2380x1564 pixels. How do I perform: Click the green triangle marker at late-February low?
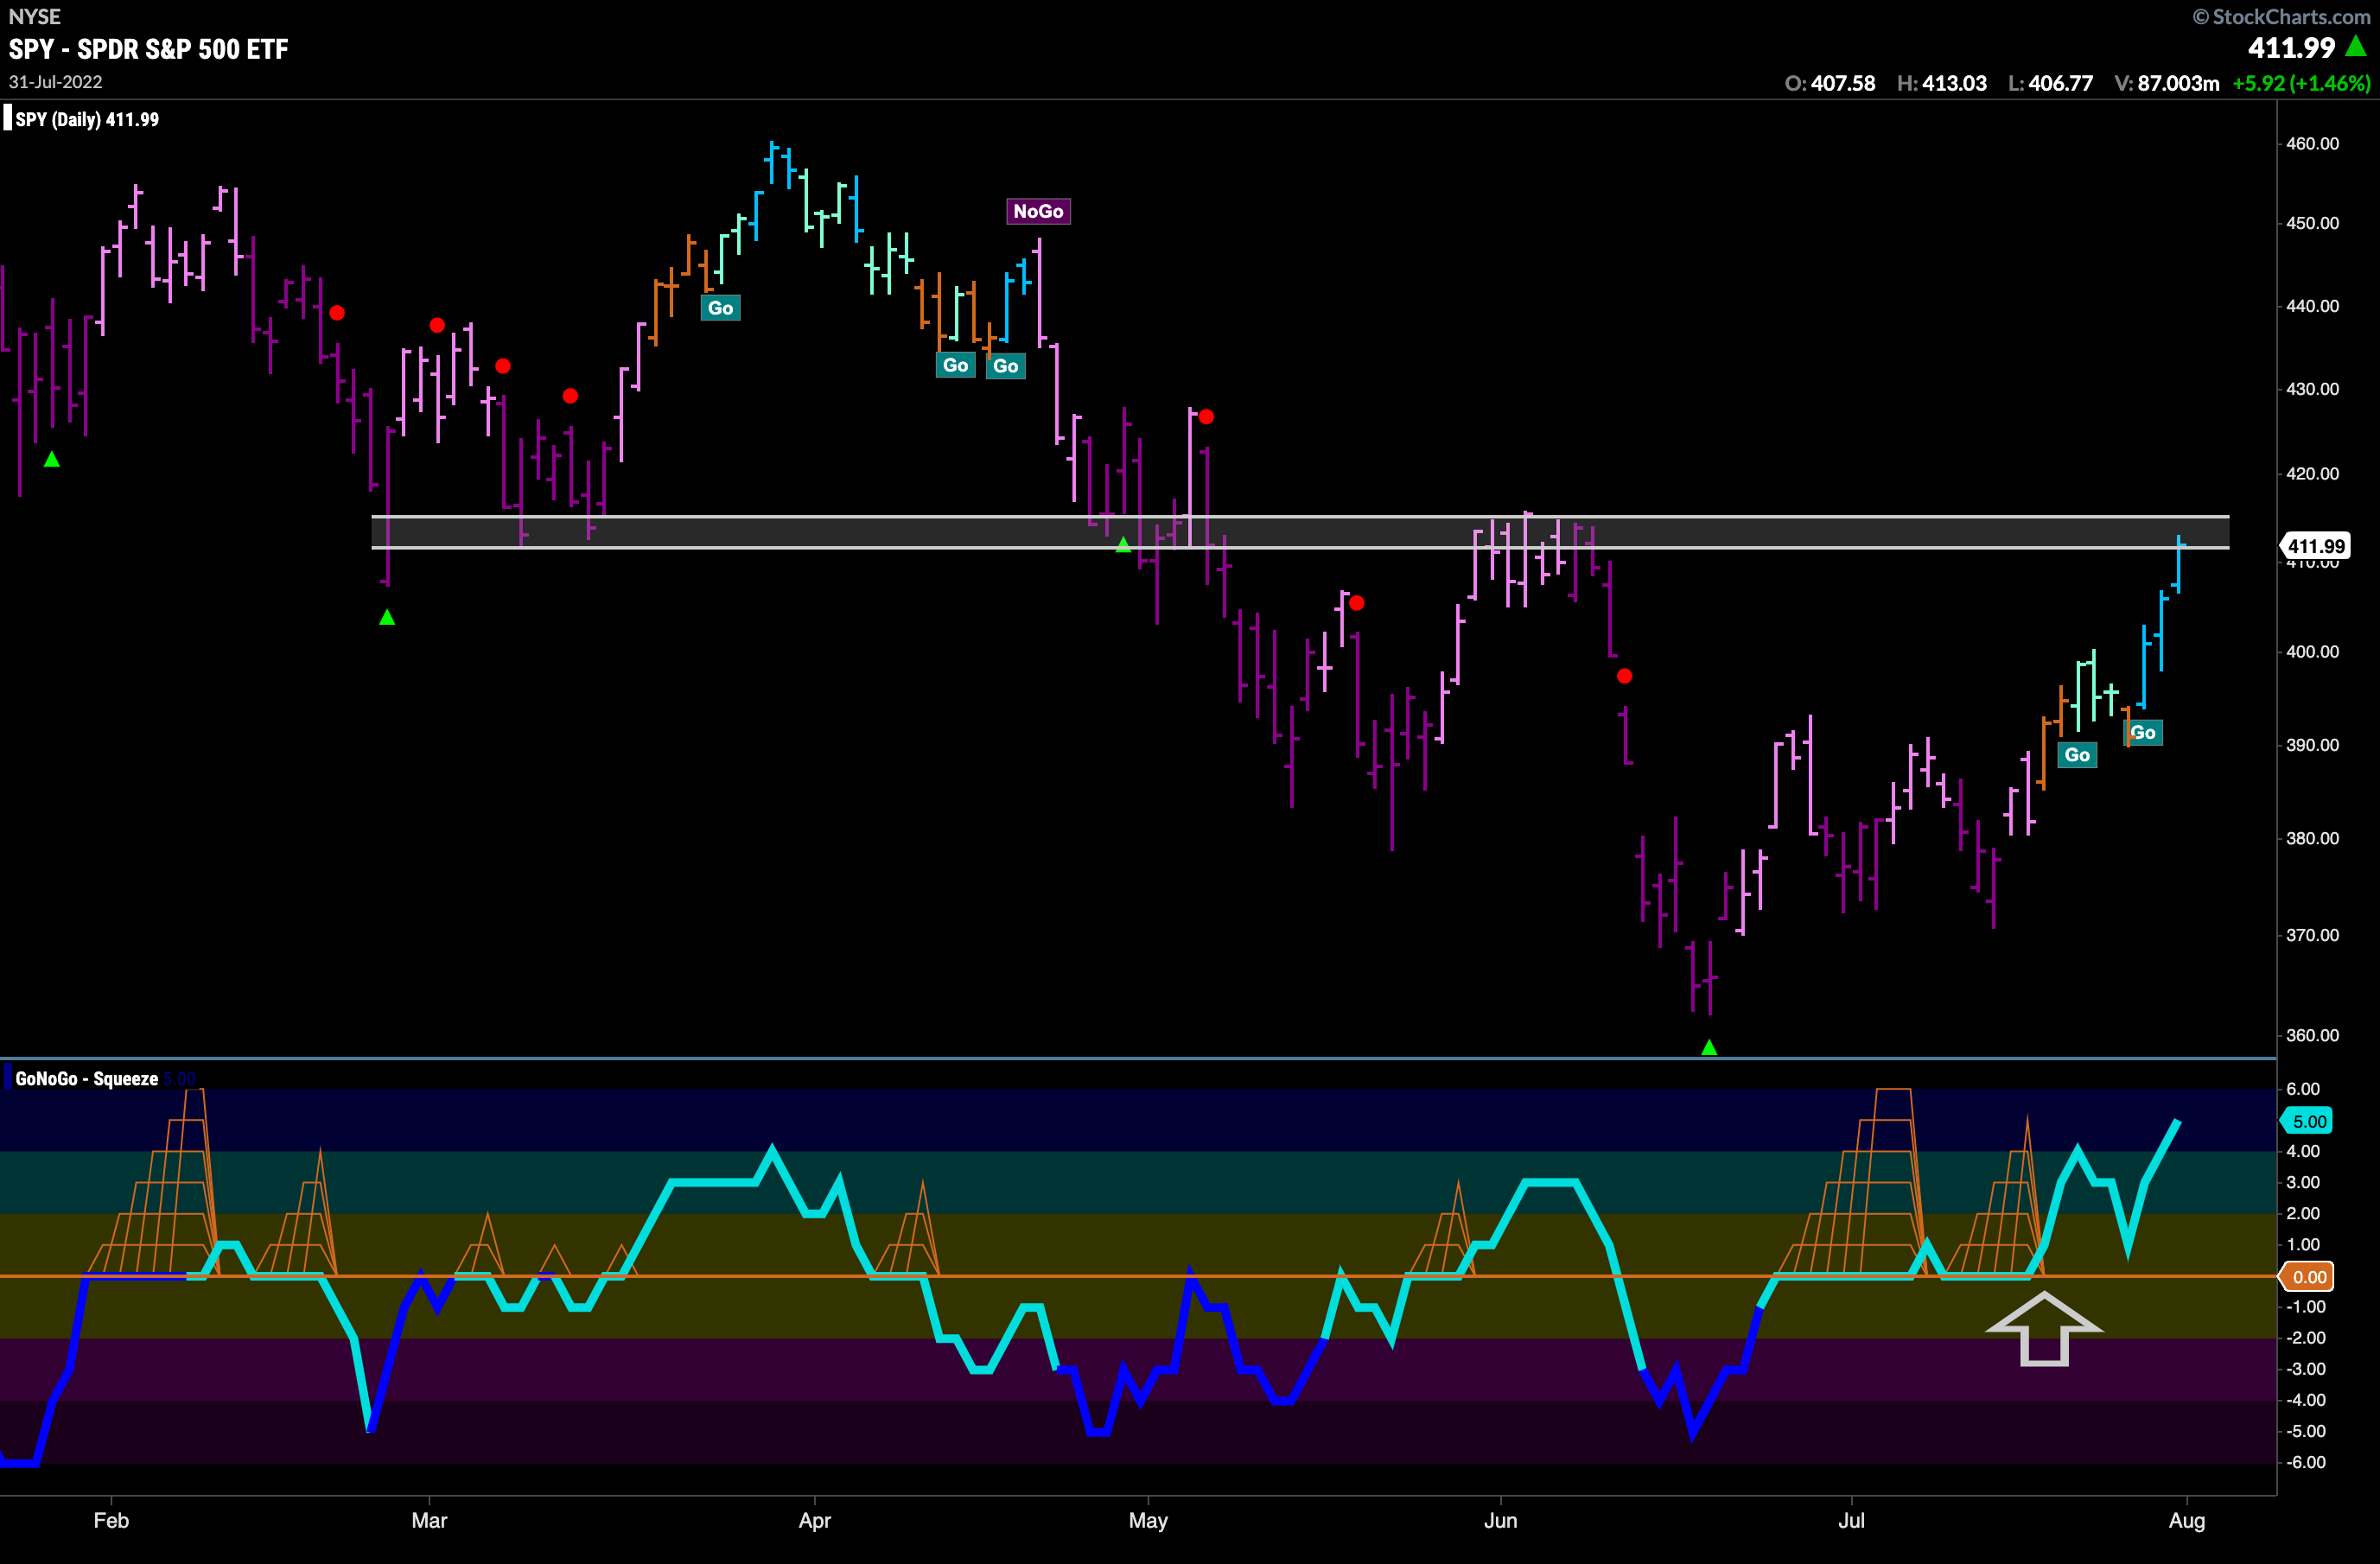click(387, 617)
